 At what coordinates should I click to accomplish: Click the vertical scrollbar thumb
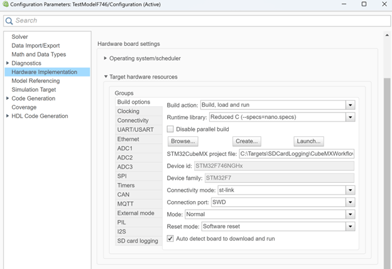[x=387, y=173]
